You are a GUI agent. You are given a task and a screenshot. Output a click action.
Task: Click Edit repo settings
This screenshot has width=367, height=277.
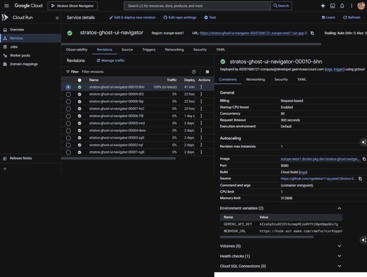click(x=180, y=17)
